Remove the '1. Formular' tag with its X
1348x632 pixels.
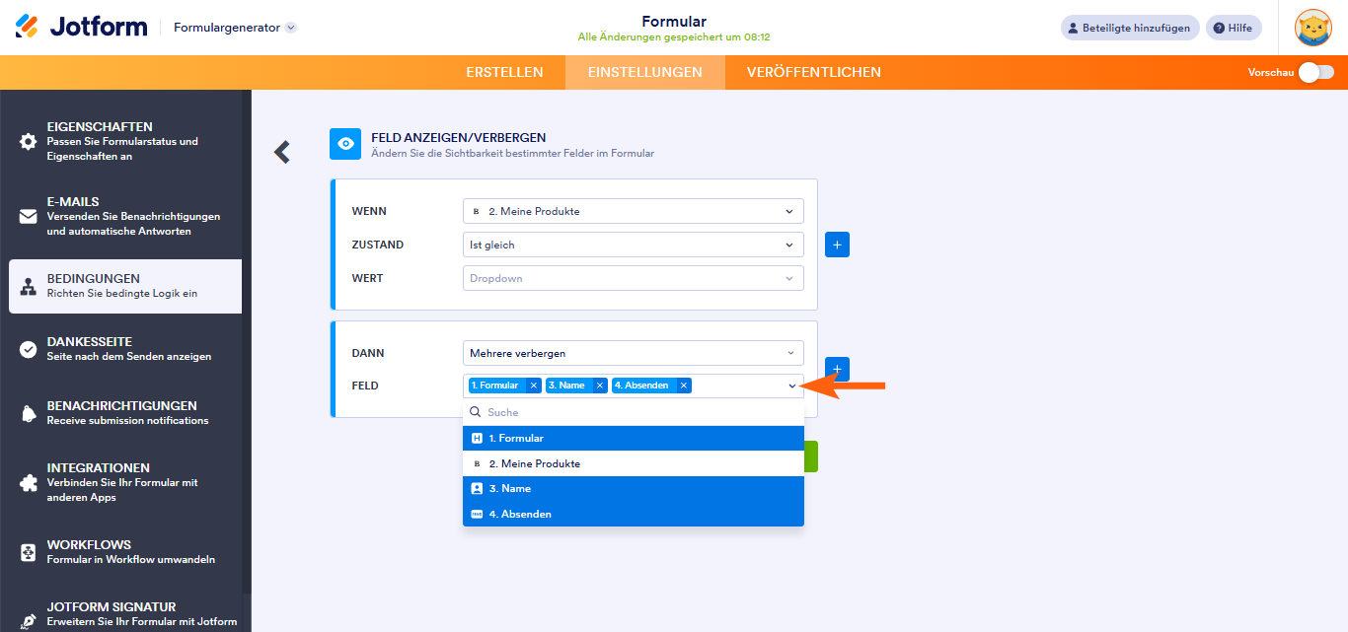pos(533,386)
